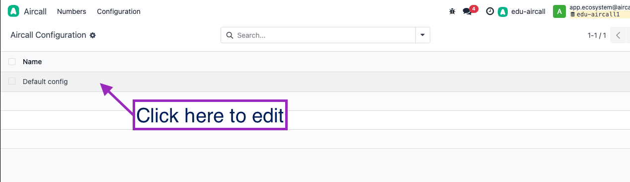Open the Numbers menu
This screenshot has width=630, height=182.
tap(72, 11)
